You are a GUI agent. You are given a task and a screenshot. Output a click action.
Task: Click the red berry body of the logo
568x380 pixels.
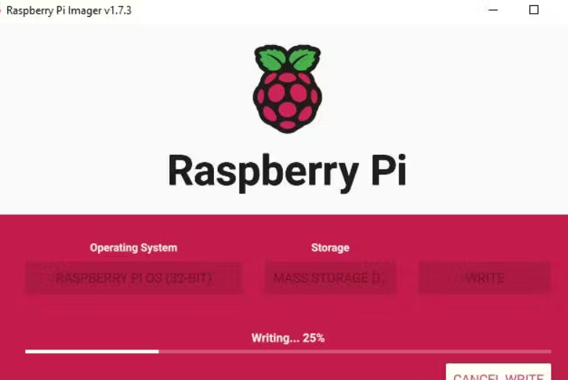coord(287,102)
